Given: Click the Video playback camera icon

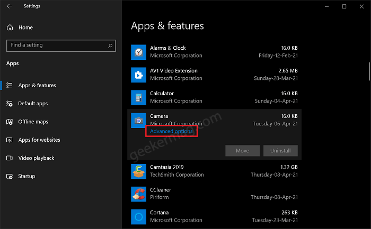Looking at the screenshot, I should click(10, 158).
